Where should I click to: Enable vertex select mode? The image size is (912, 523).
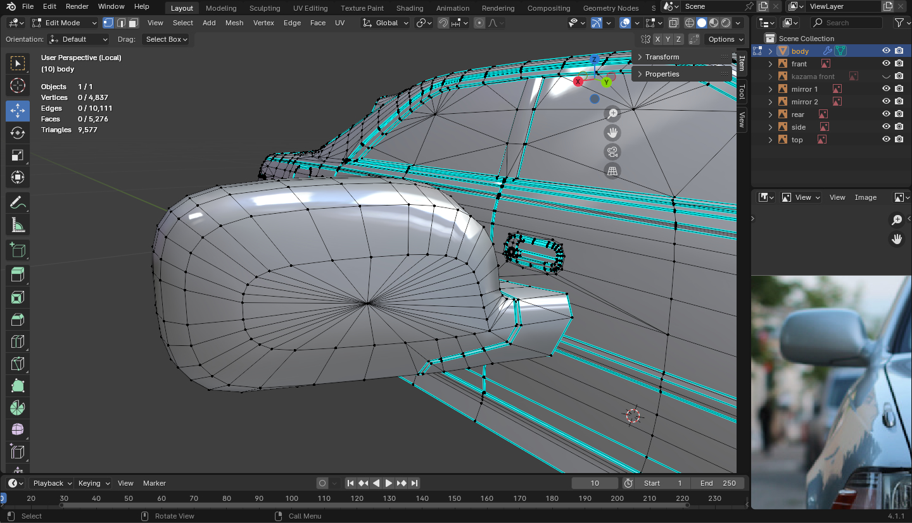point(108,23)
